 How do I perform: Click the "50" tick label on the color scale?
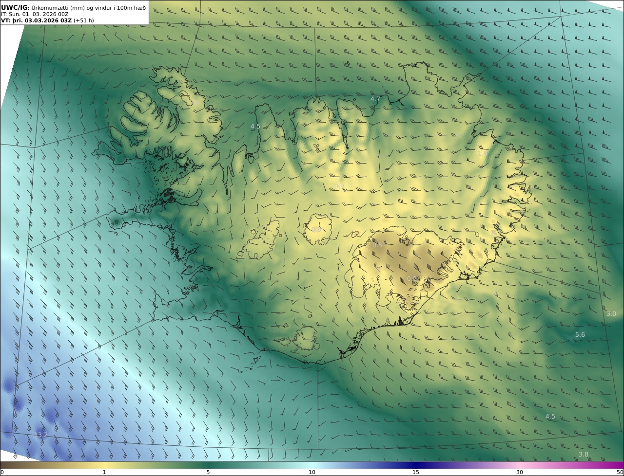coord(620,472)
